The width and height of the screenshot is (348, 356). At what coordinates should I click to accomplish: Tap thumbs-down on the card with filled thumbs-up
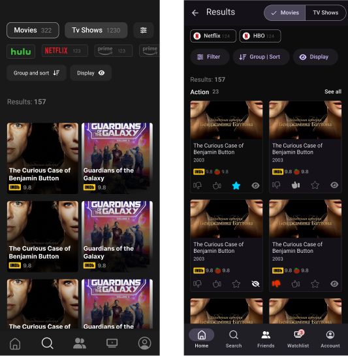[x=276, y=186]
